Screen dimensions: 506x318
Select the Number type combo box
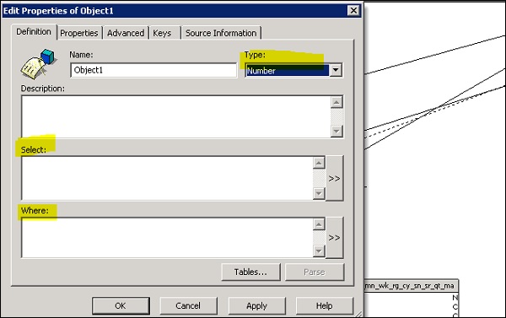coord(293,70)
